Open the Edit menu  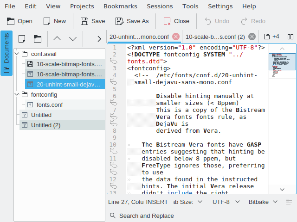pyautogui.click(x=31, y=6)
